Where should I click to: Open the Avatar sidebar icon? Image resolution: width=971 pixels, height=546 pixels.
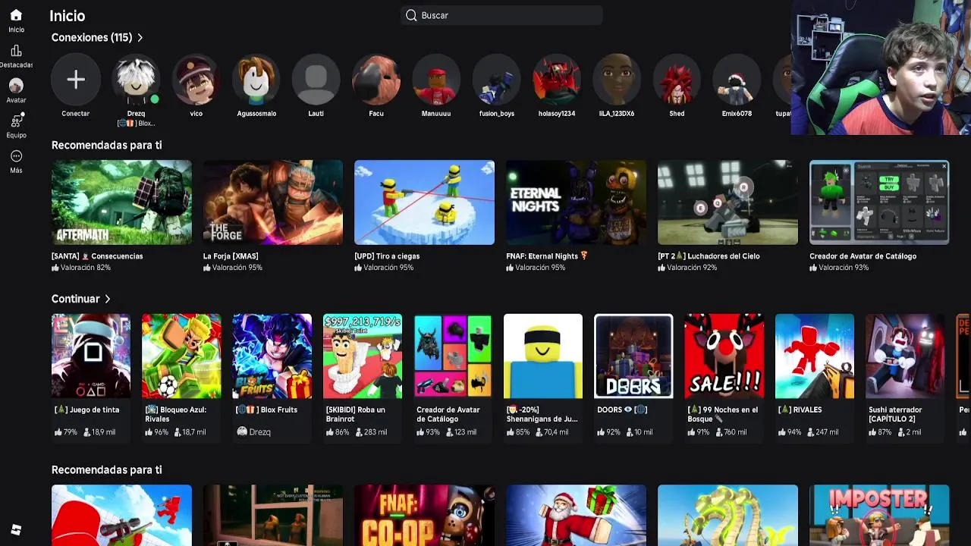[x=16, y=86]
